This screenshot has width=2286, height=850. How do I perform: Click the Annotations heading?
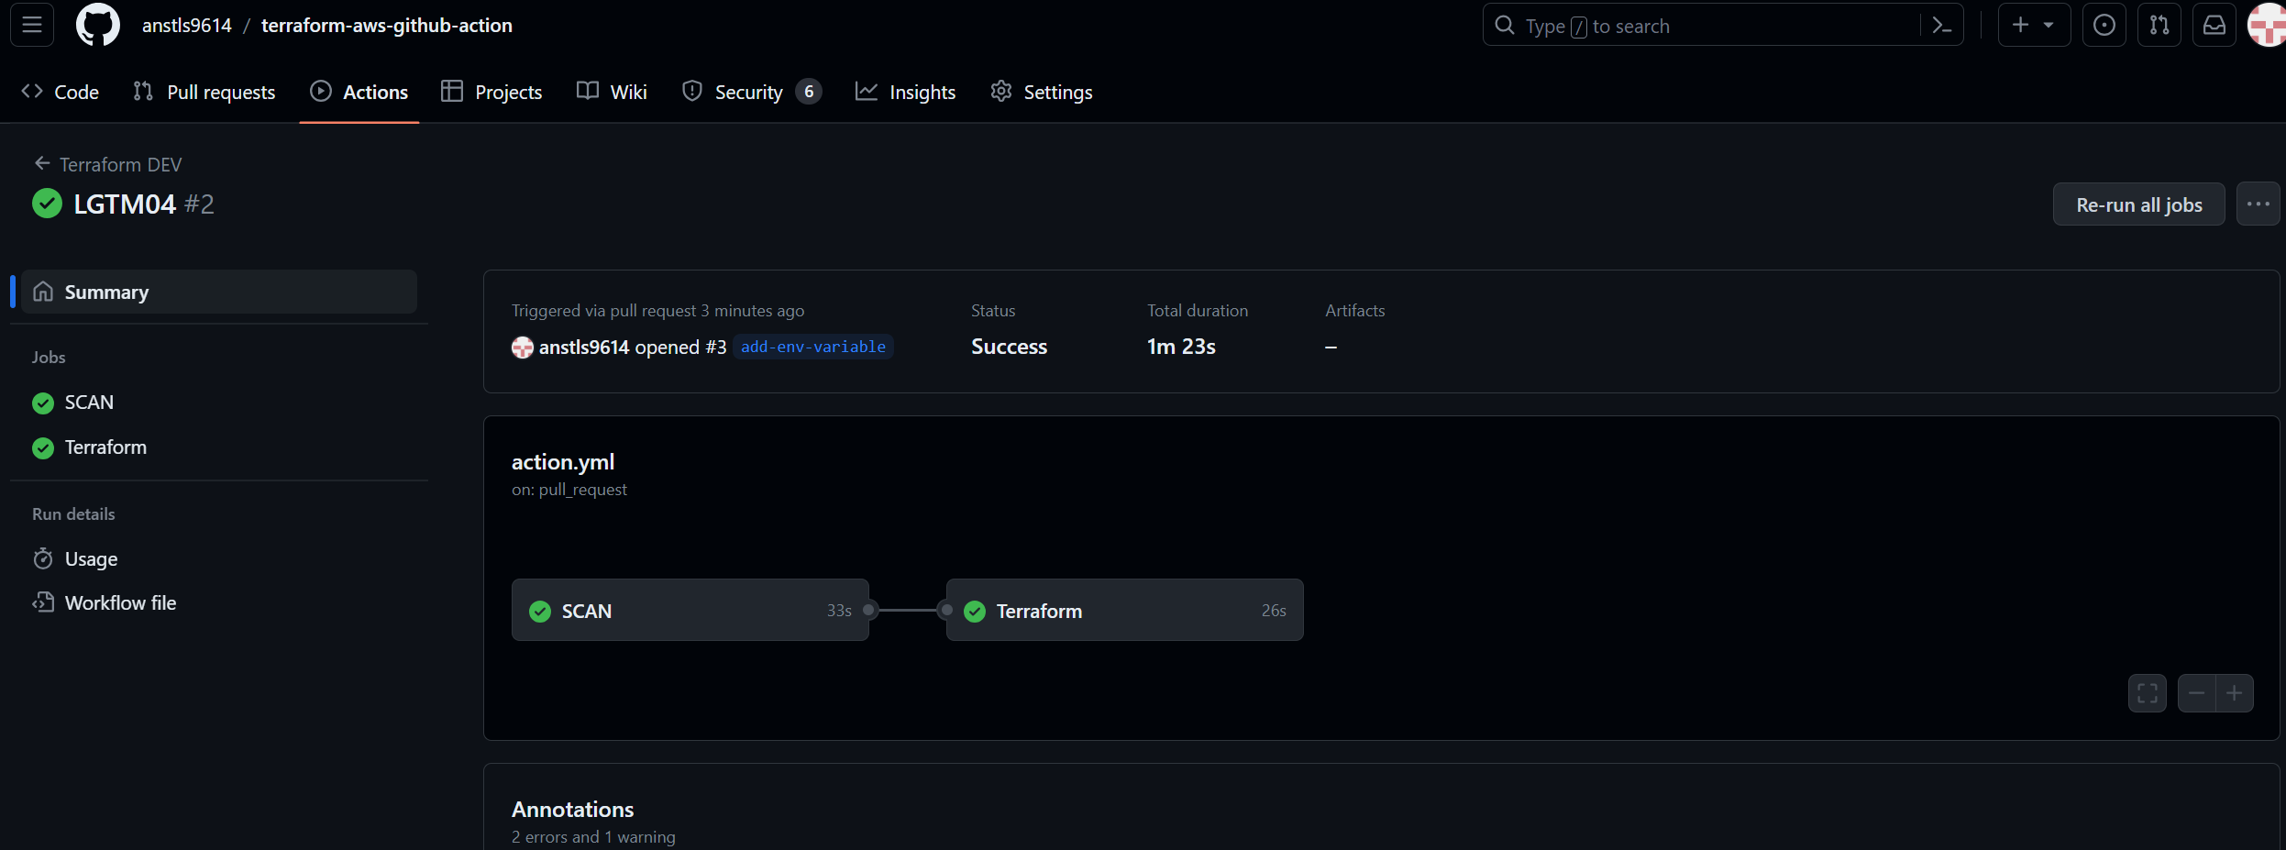[x=572, y=810]
